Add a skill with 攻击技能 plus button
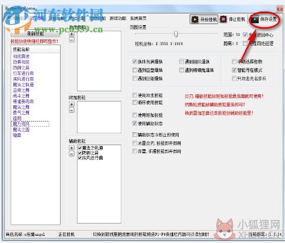Screen dimensions: 285x243 [71, 34]
